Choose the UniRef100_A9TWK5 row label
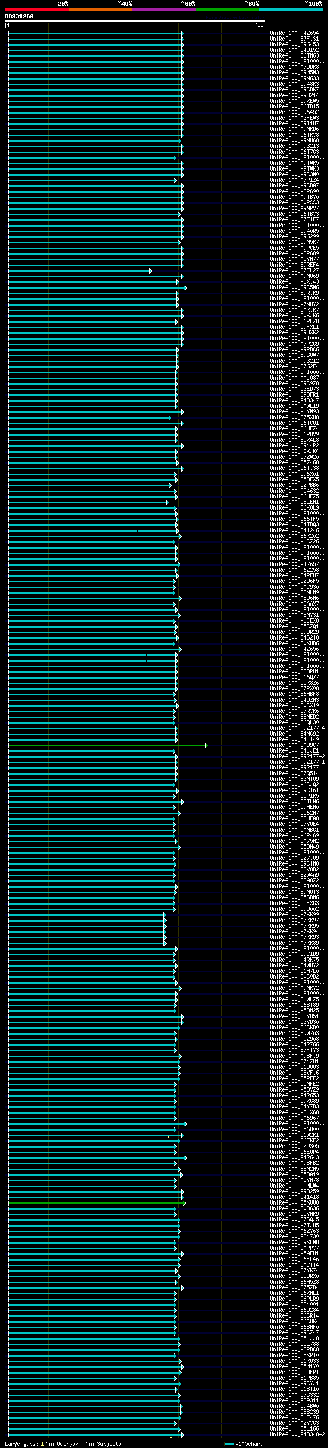This screenshot has width=328, height=1448. [x=294, y=163]
